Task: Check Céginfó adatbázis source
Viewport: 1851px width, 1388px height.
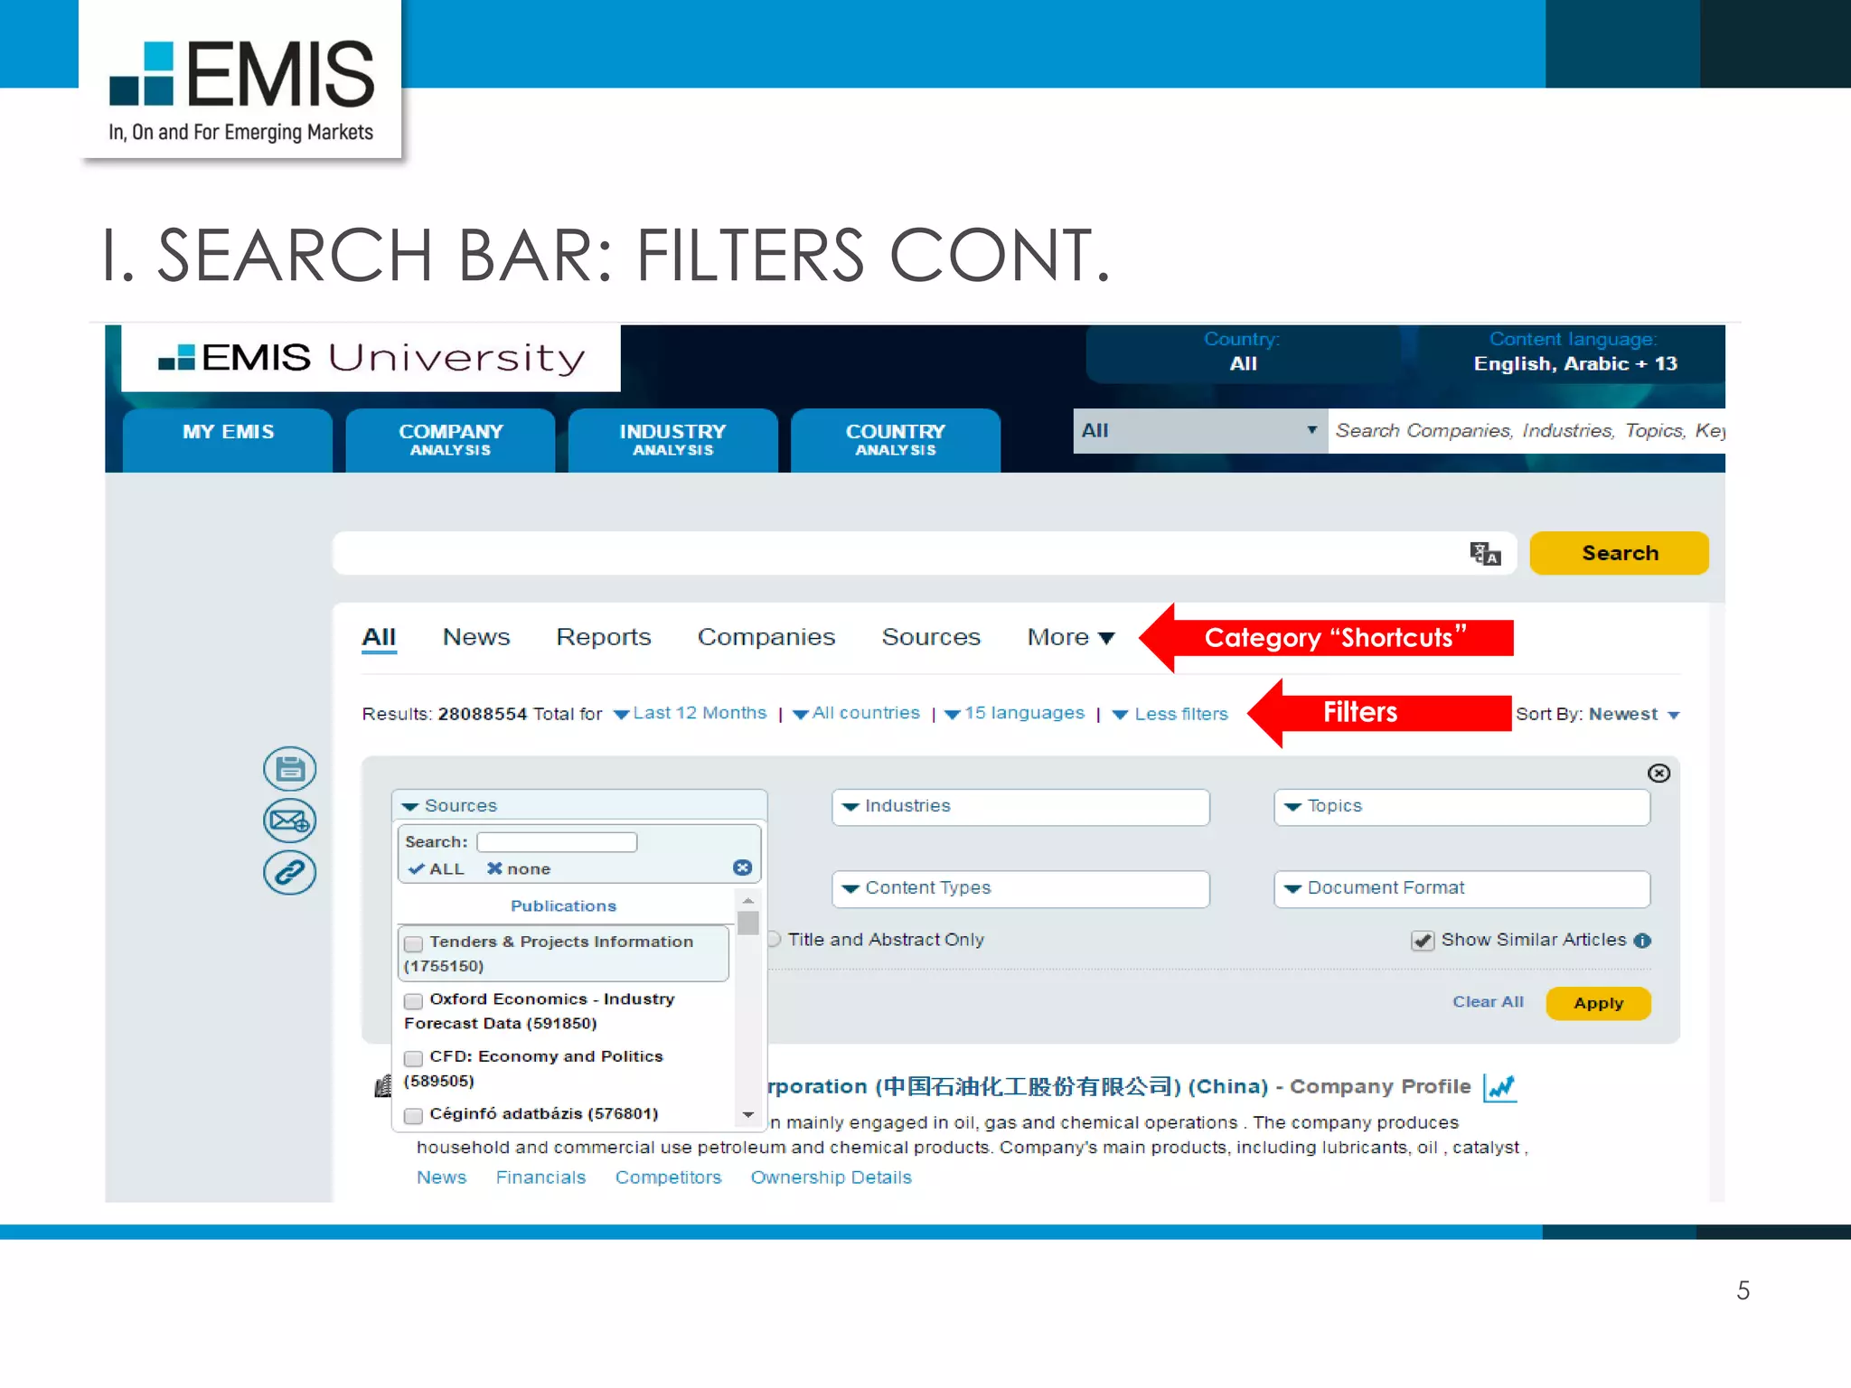Action: 413,1115
